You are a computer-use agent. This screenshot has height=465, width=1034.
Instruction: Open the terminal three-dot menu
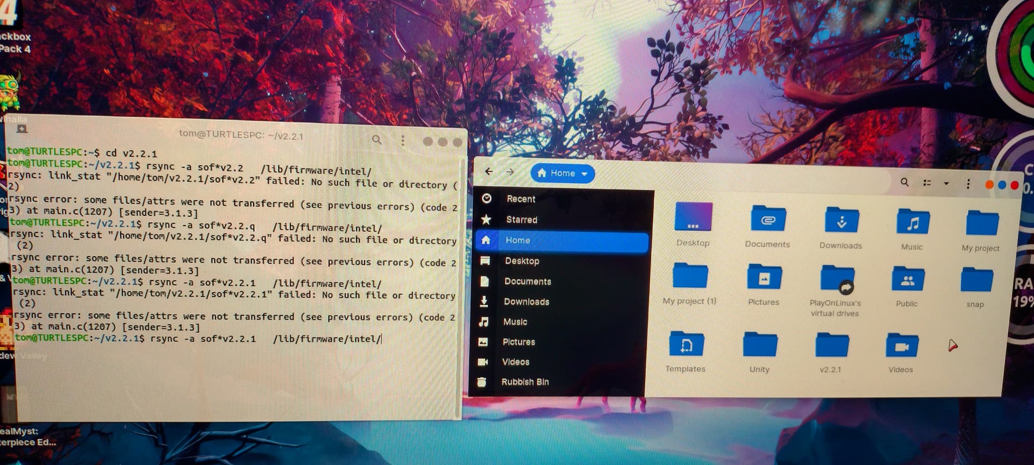(x=403, y=140)
